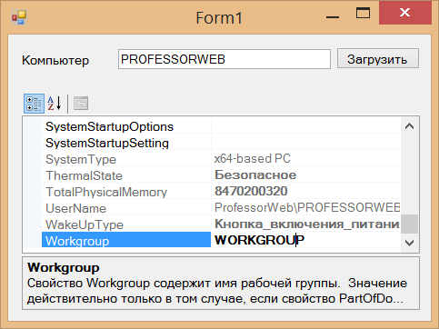Minimize the Form1 window
Screen dimensions: 439x329
click(333, 16)
